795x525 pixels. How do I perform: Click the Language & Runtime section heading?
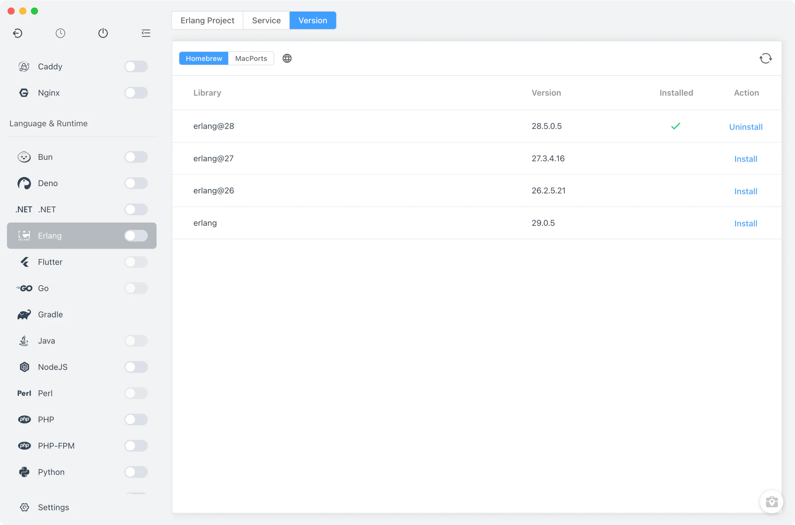click(49, 123)
